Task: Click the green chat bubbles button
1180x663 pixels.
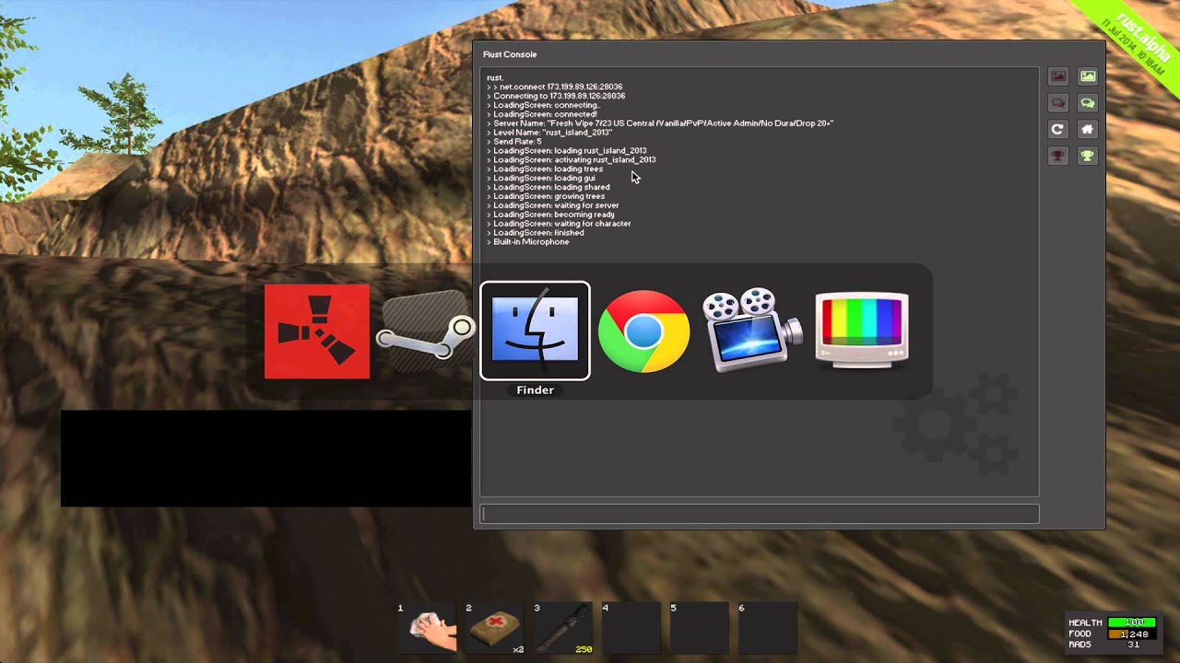Action: tap(1088, 103)
